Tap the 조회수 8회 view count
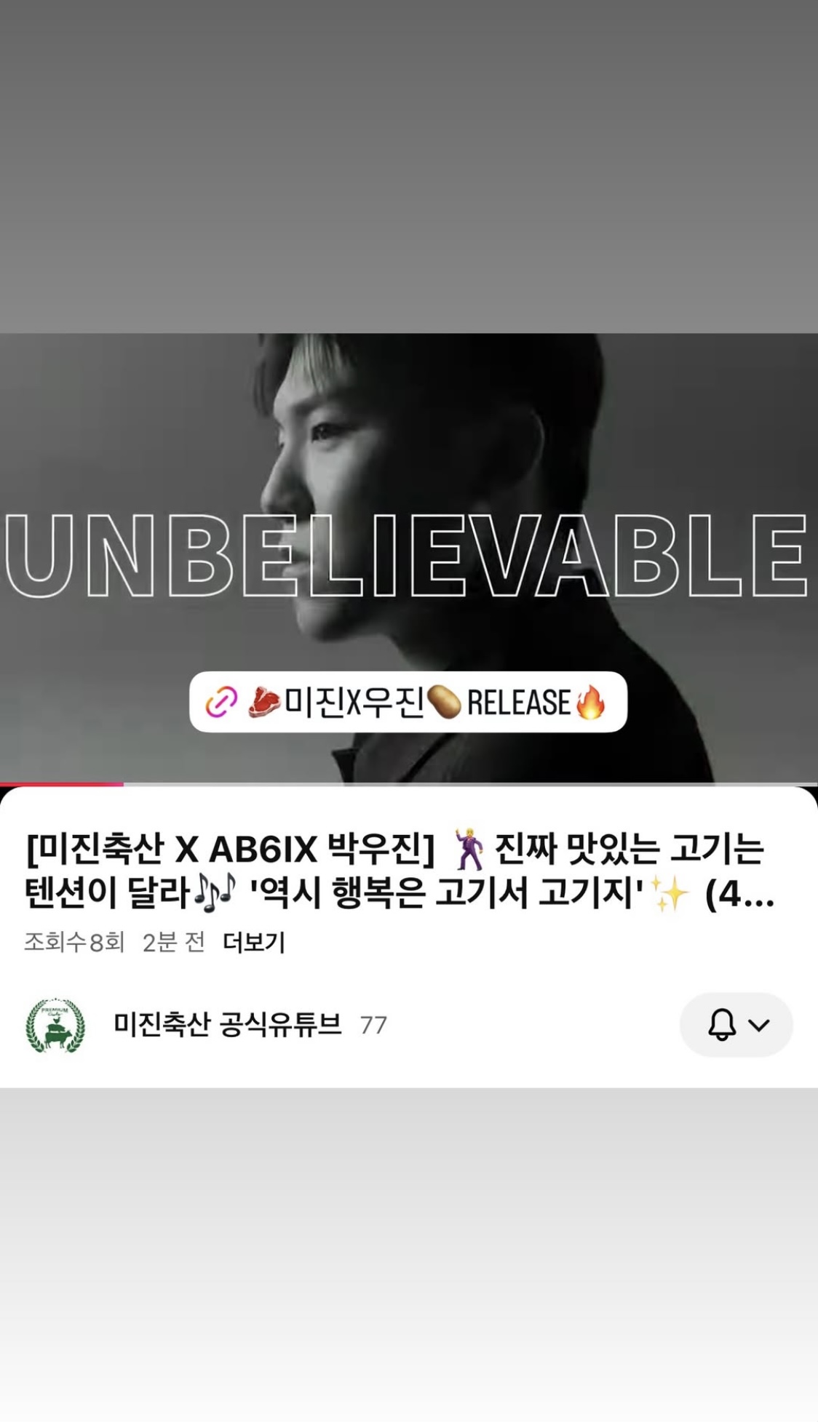The width and height of the screenshot is (818, 1422). tap(74, 942)
